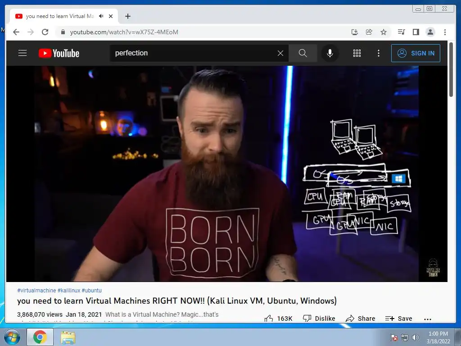Open the YouTube hamburger guide menu
This screenshot has width=461, height=346.
tap(23, 53)
